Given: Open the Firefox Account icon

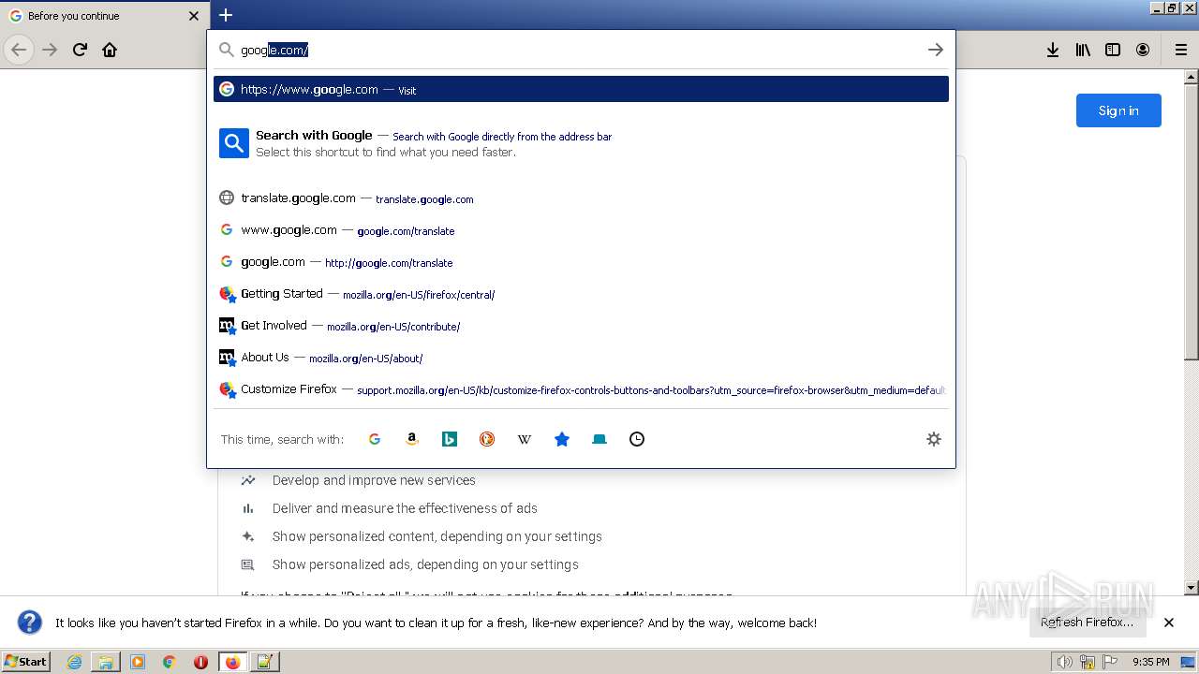Looking at the screenshot, I should (1143, 50).
